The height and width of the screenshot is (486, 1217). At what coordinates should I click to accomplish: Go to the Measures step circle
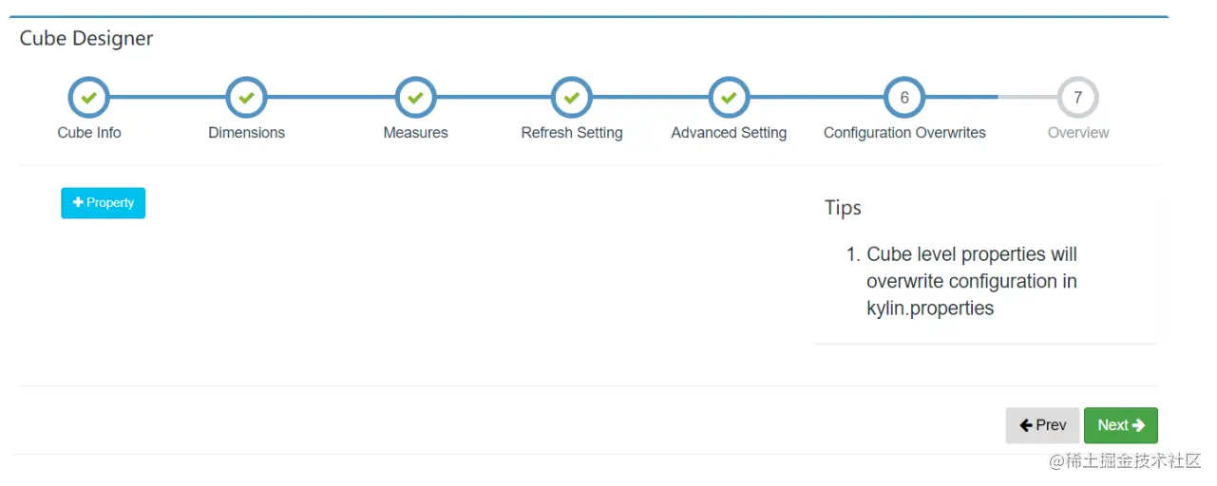coord(415,98)
